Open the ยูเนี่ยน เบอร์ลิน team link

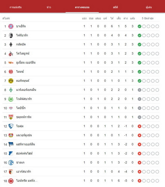coord(26,62)
